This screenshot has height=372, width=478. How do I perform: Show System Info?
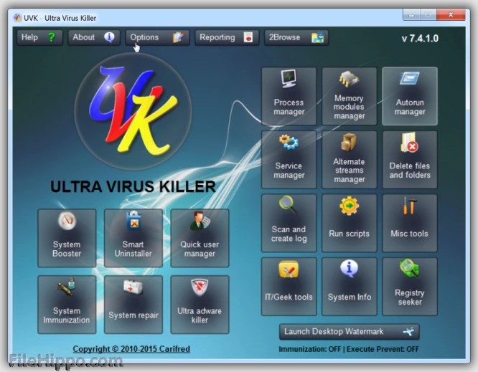point(349,286)
